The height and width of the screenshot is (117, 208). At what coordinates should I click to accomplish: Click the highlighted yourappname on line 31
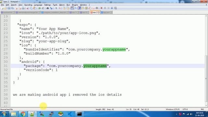click(x=95, y=66)
